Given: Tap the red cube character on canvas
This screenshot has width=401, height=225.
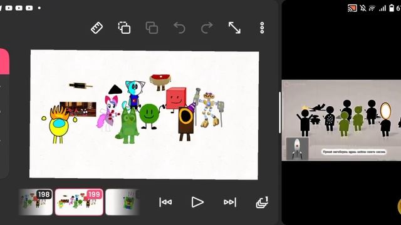Looking at the screenshot, I should 176,99.
